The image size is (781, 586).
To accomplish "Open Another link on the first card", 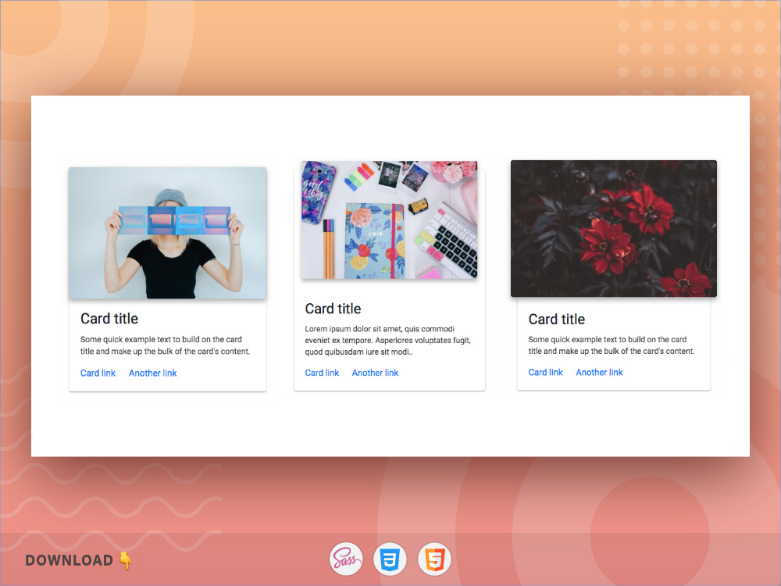I will [x=152, y=373].
